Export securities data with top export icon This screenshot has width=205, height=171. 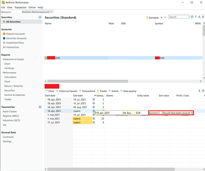[x=200, y=17]
